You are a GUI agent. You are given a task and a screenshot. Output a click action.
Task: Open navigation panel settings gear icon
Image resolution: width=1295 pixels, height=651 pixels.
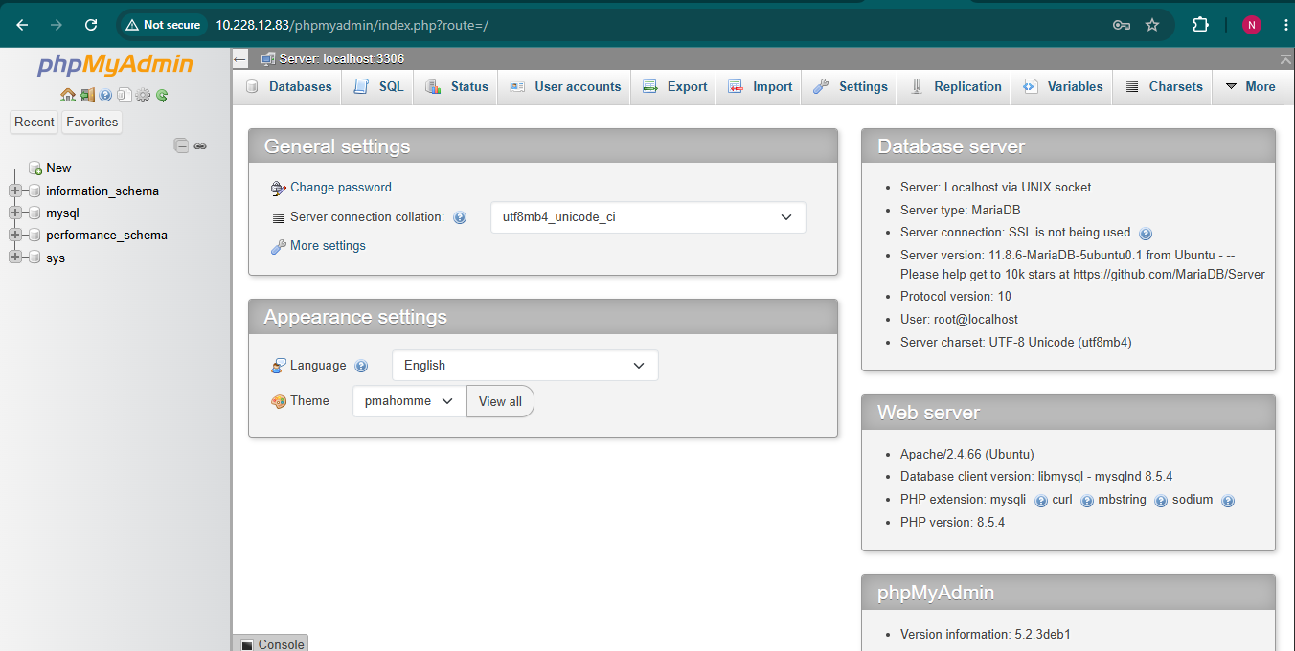coord(143,95)
